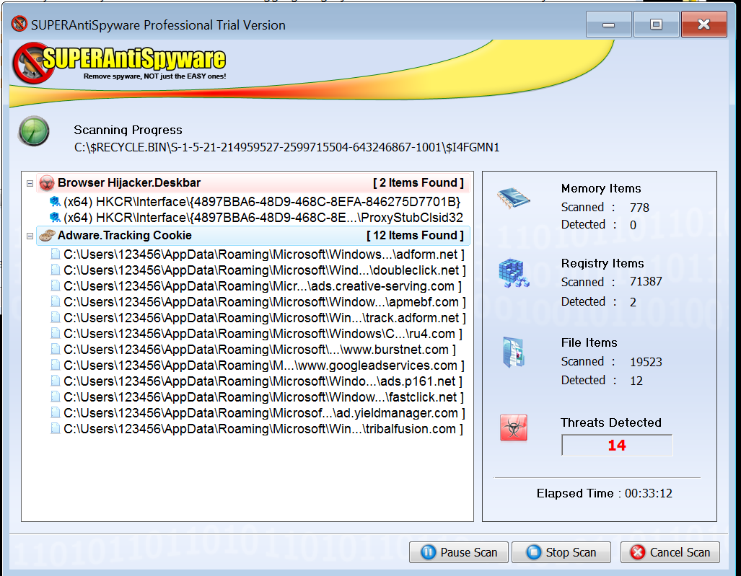Viewport: 741px width, 576px height.
Task: Click the Registry Items cube icon
Action: click(514, 273)
